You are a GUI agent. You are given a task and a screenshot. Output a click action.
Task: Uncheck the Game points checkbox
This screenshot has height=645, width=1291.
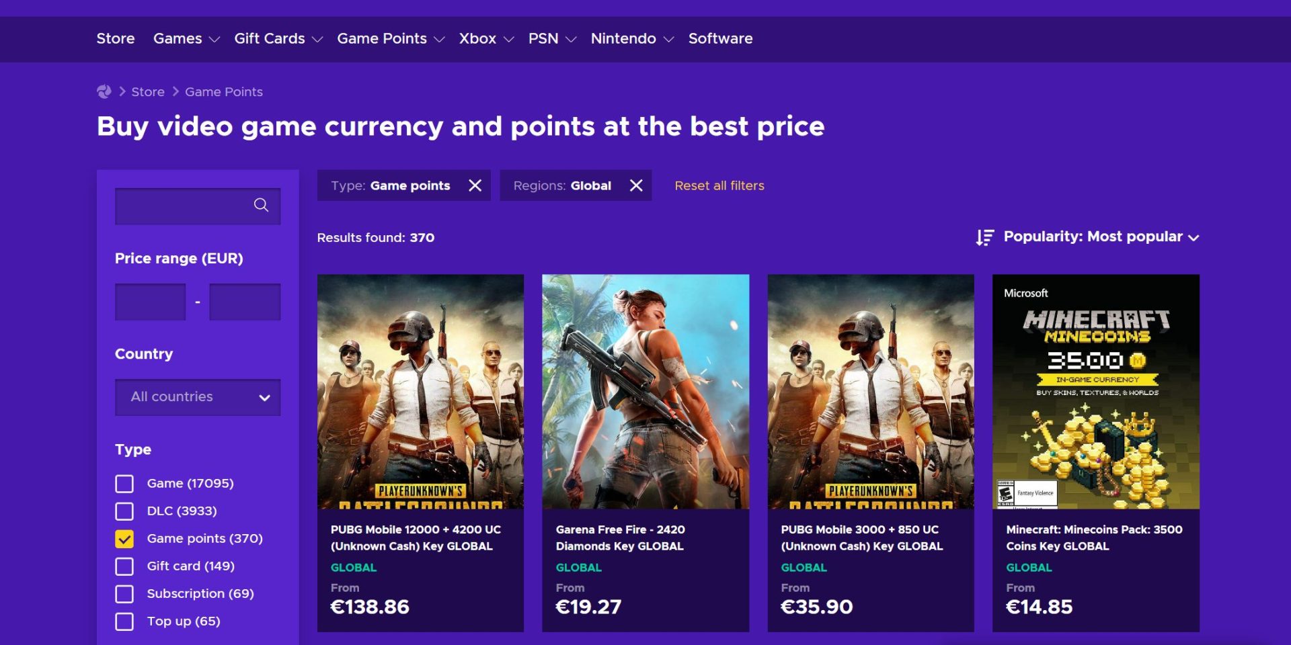click(x=124, y=539)
